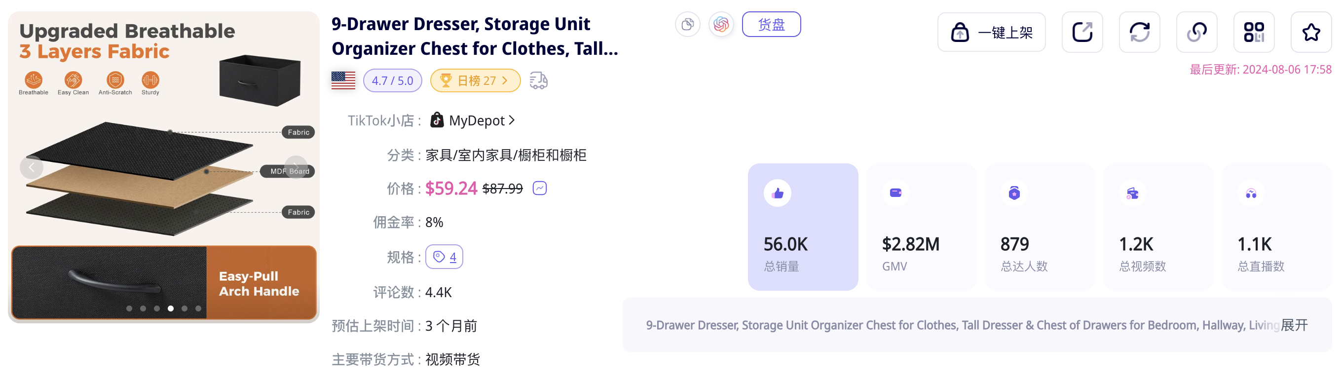
Task: Click the copy title icon
Action: pos(687,25)
